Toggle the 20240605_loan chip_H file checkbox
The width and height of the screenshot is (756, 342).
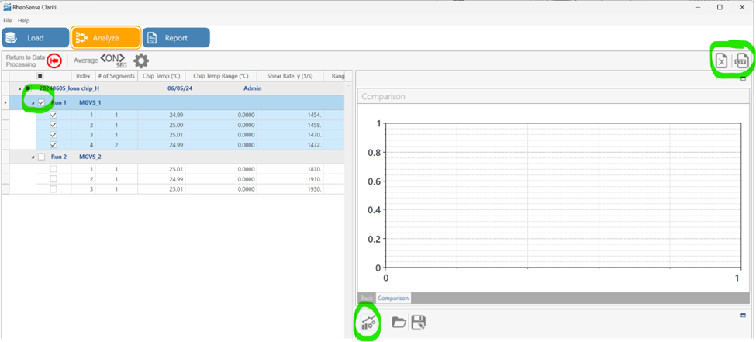coord(28,88)
